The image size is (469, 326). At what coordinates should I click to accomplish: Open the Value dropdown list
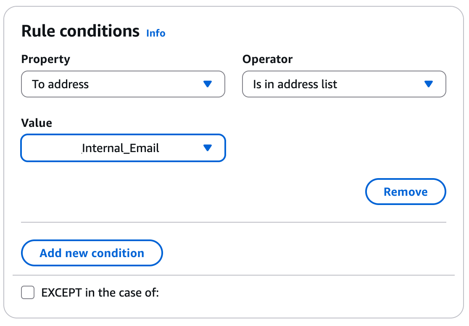(x=123, y=148)
